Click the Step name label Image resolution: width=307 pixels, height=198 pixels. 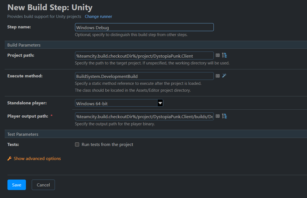pyautogui.click(x=19, y=27)
